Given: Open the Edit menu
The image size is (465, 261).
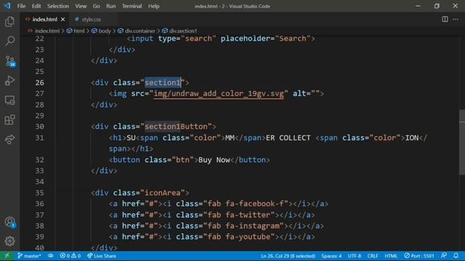Looking at the screenshot, I should [36, 6].
